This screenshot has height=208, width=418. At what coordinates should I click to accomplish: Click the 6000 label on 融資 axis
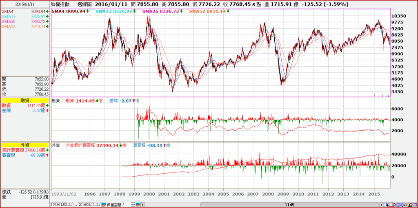pyautogui.click(x=397, y=109)
